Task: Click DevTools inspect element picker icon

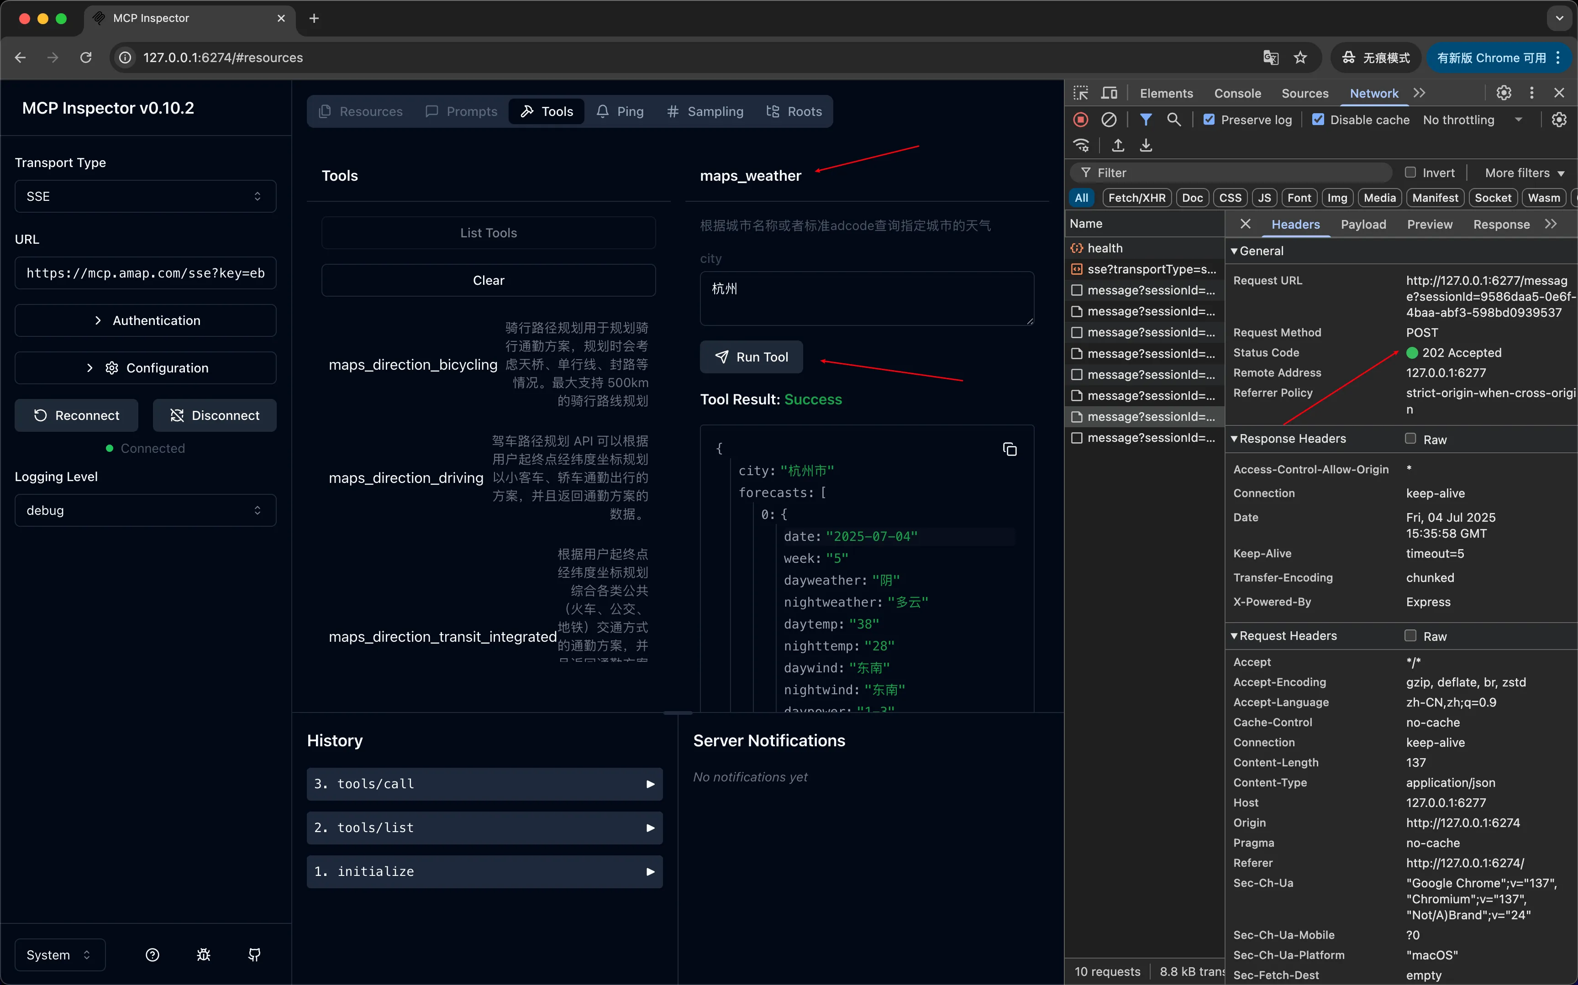Action: point(1081,93)
